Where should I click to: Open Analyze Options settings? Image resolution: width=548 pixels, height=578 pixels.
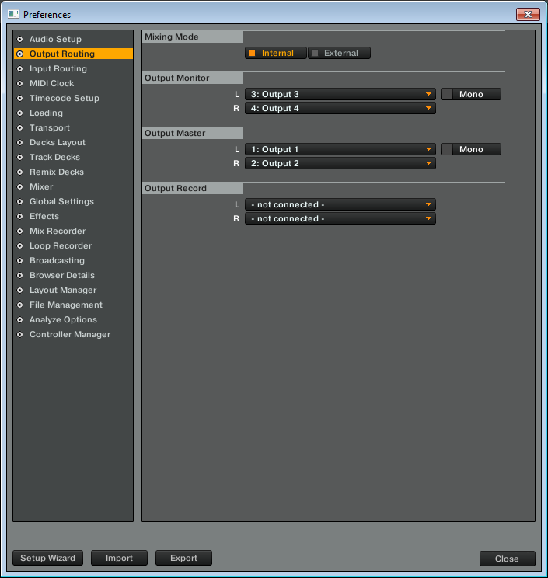click(x=73, y=319)
